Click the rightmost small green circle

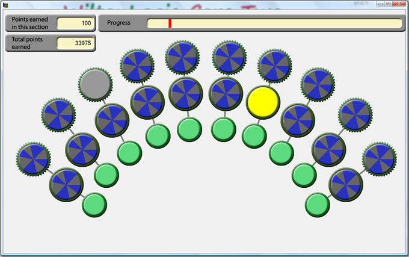pyautogui.click(x=317, y=205)
